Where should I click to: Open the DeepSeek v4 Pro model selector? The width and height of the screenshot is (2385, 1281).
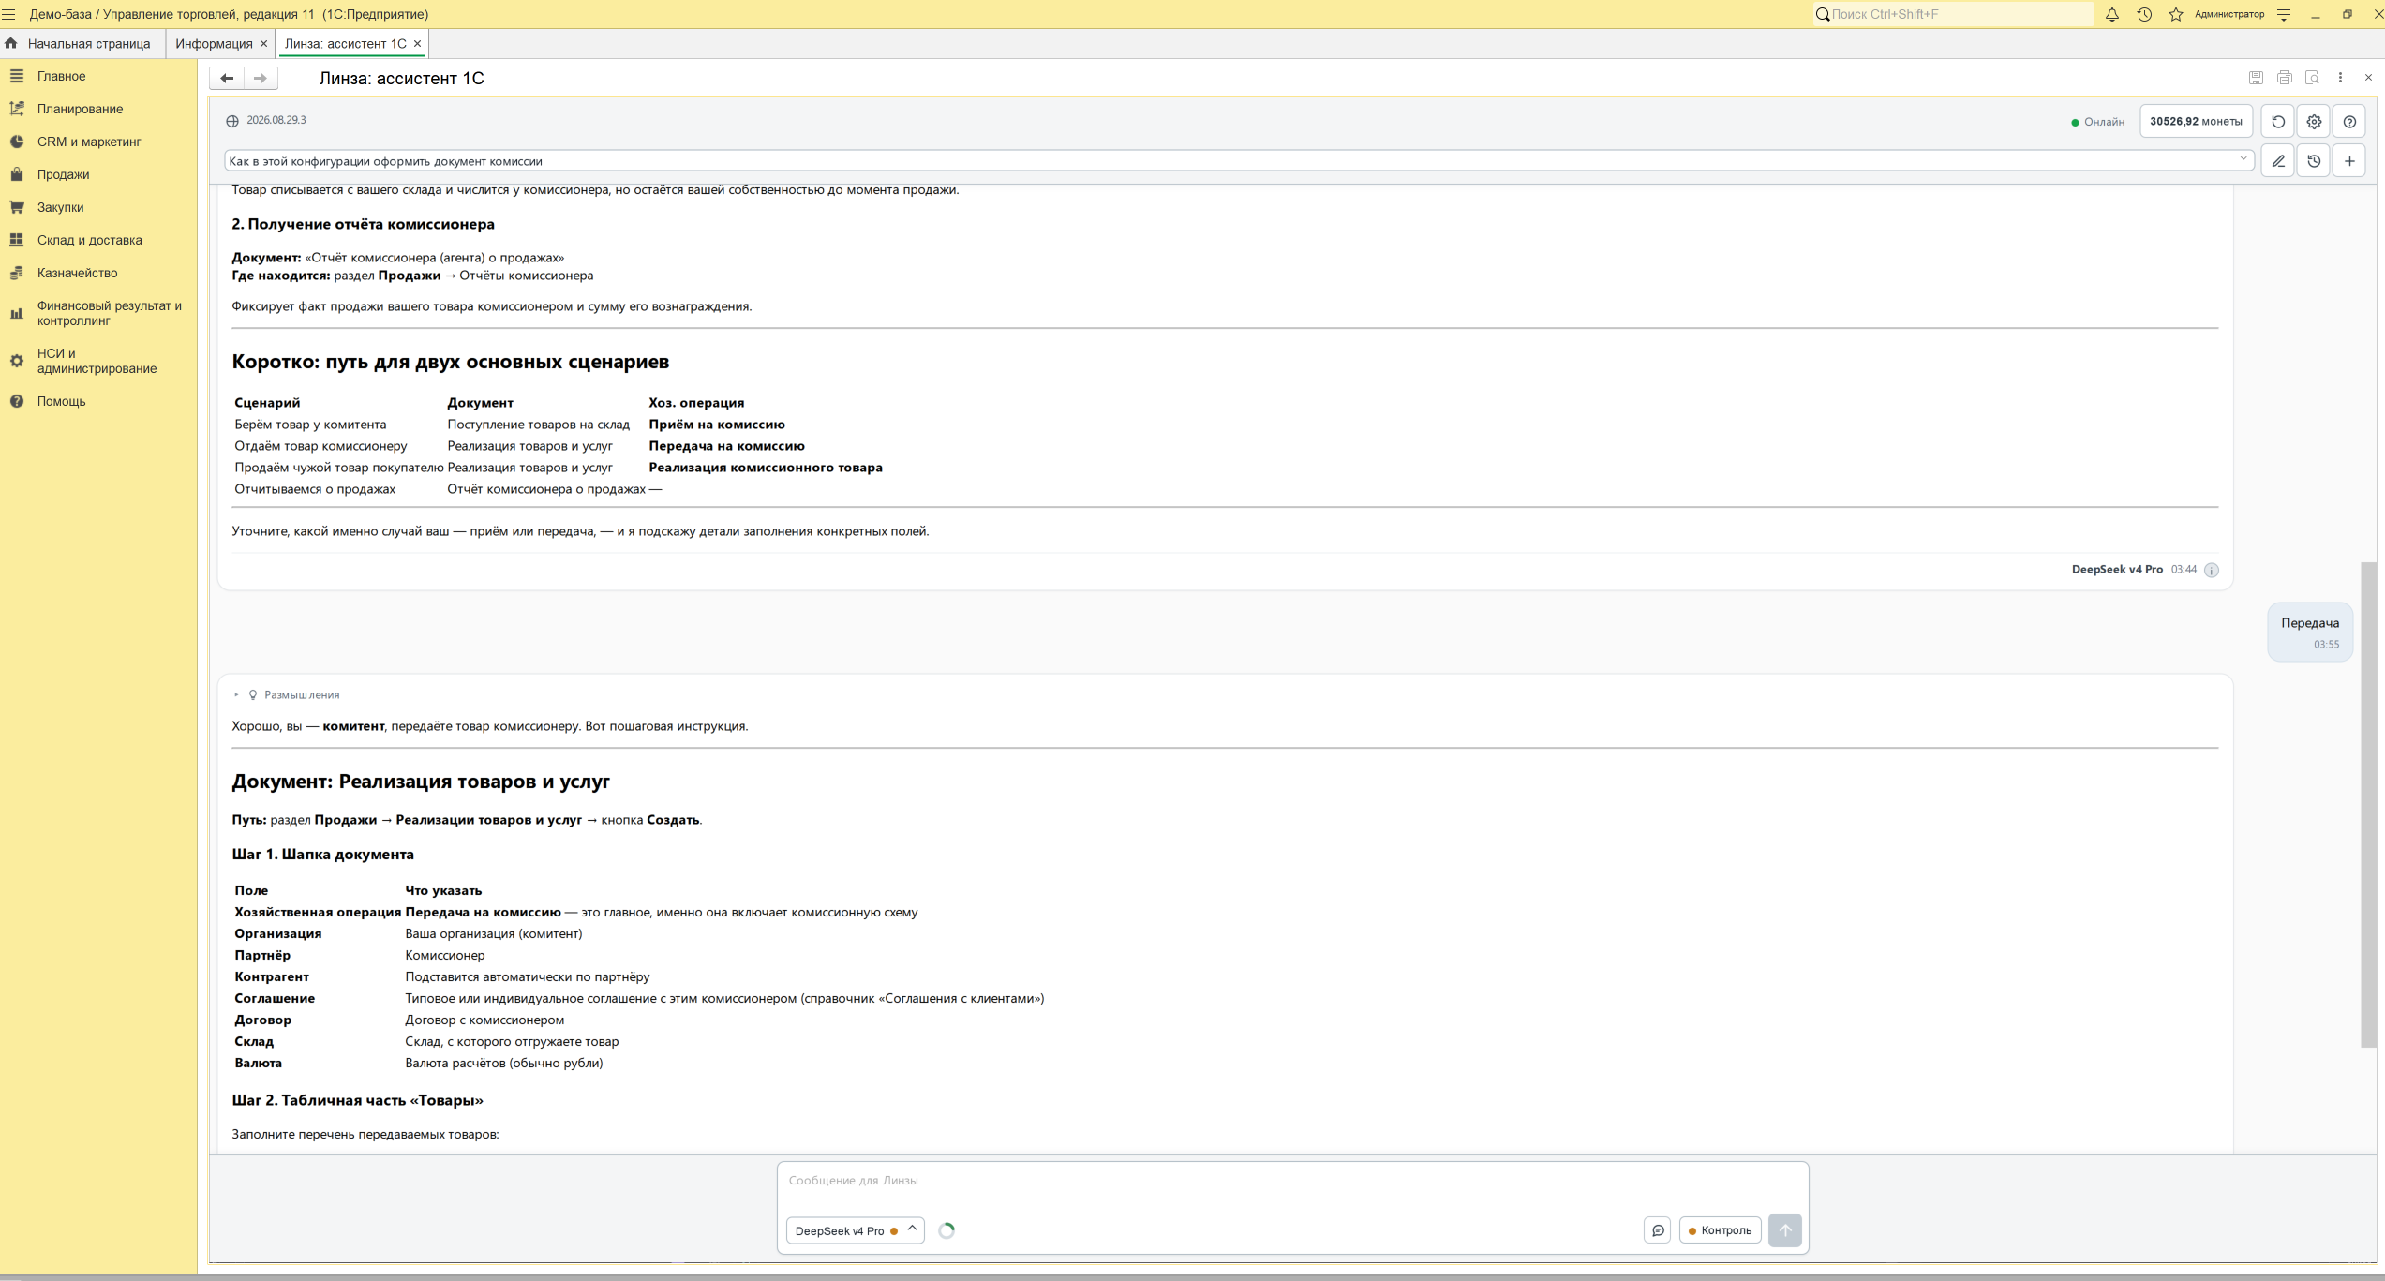point(855,1230)
